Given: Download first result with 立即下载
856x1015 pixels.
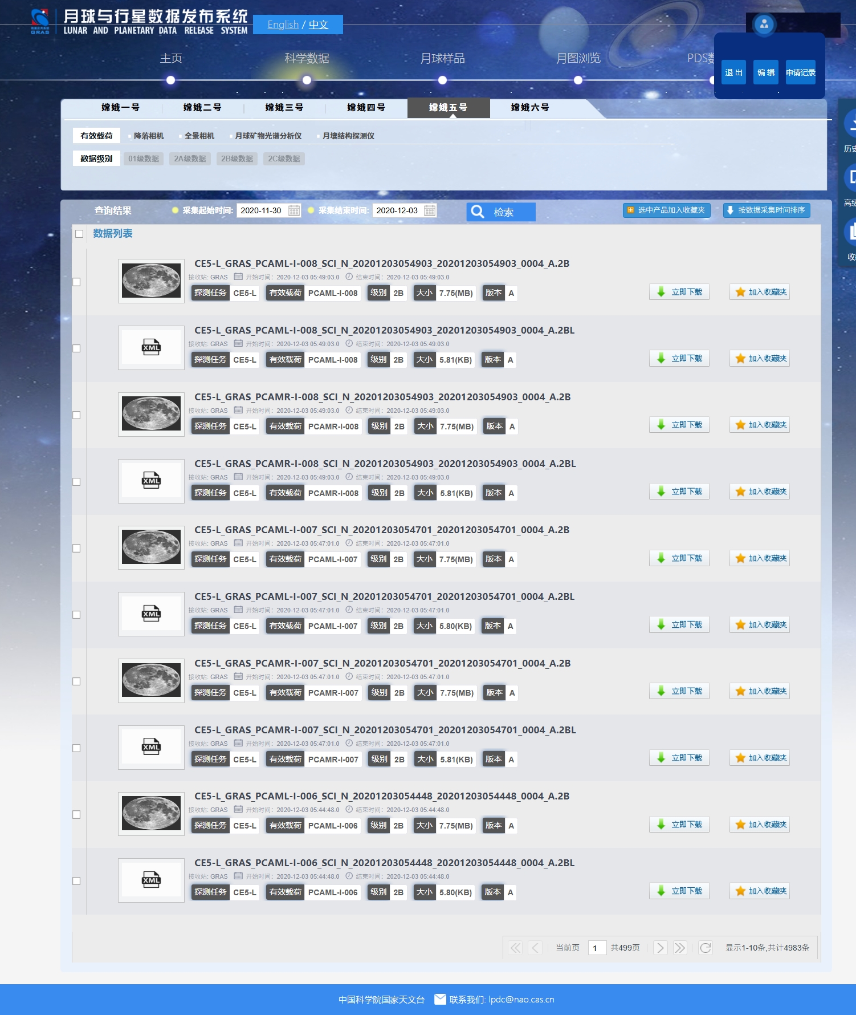Looking at the screenshot, I should pos(679,292).
